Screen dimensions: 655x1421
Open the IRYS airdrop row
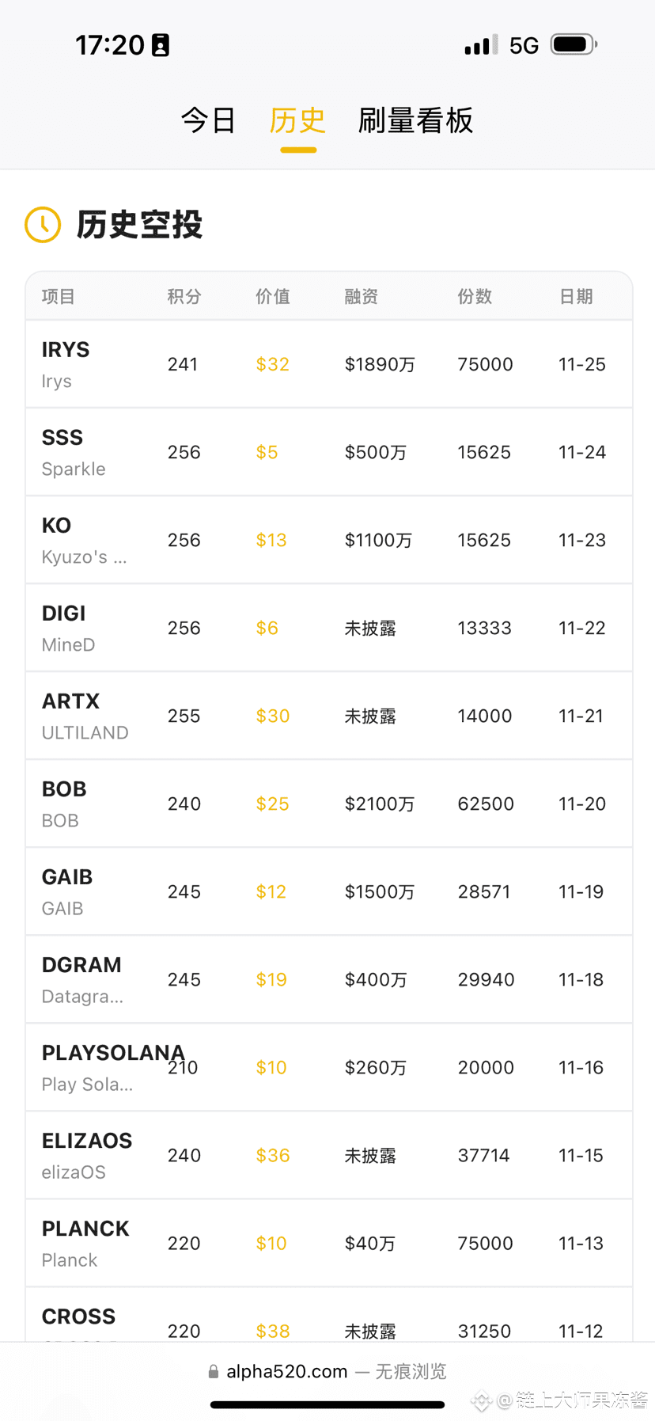pos(329,364)
